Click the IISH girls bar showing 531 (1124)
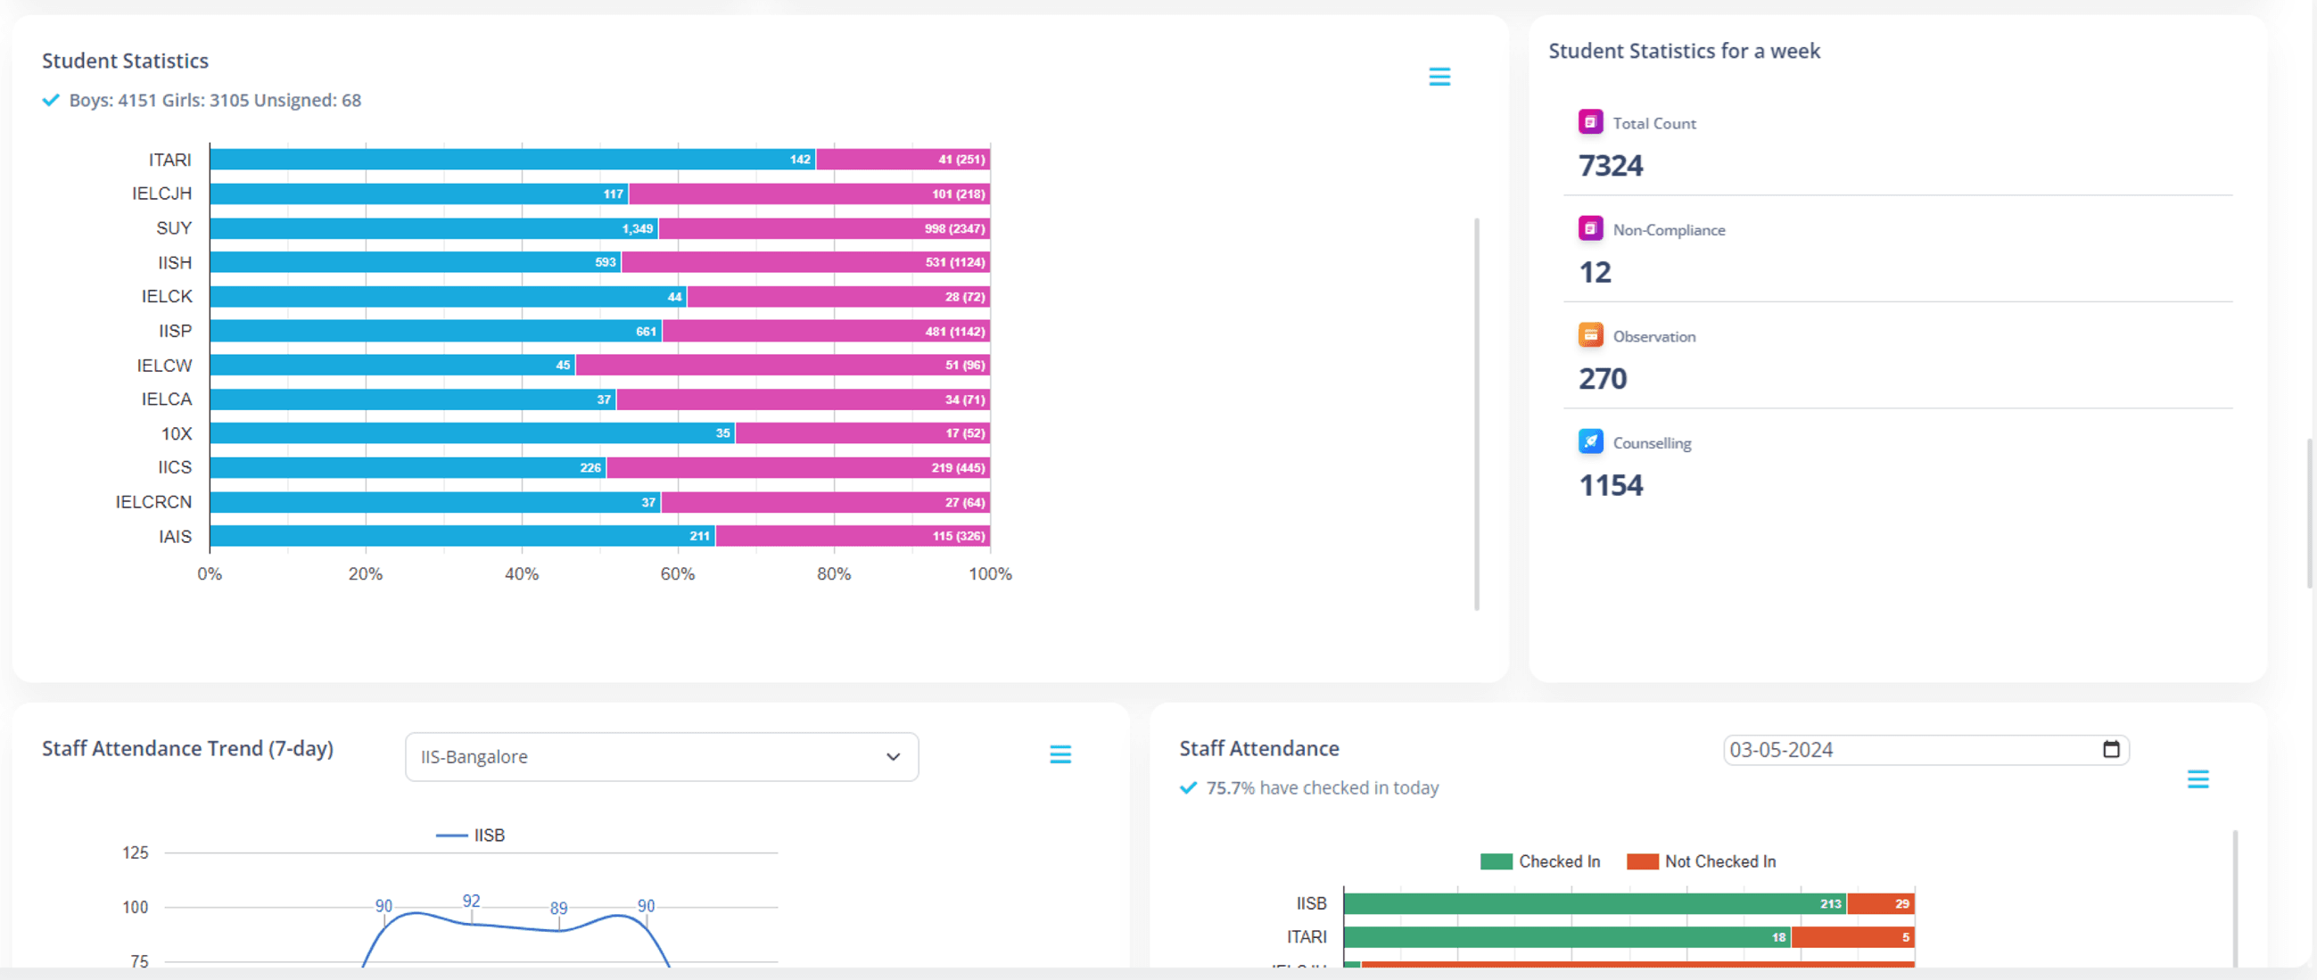This screenshot has height=980, width=2317. (805, 262)
